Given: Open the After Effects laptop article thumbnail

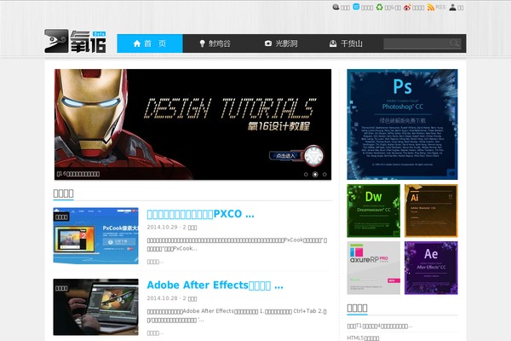Looking at the screenshot, I should click(x=95, y=307).
